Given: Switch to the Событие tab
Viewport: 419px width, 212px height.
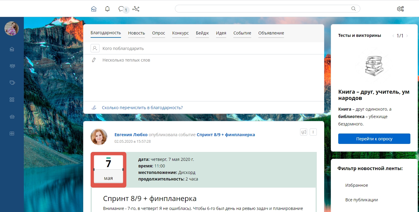Looking at the screenshot, I should tap(242, 33).
